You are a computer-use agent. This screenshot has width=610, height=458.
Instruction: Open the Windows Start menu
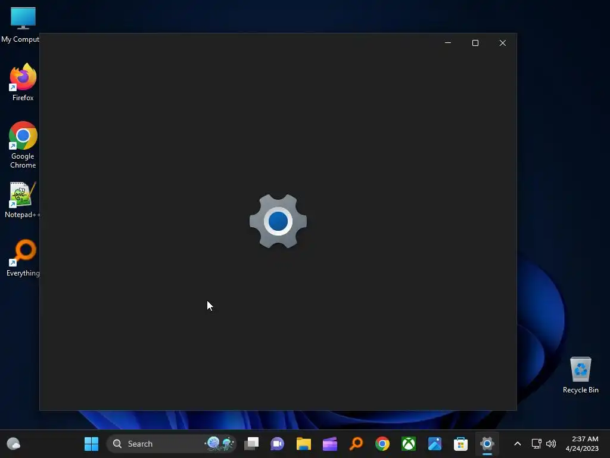91,444
